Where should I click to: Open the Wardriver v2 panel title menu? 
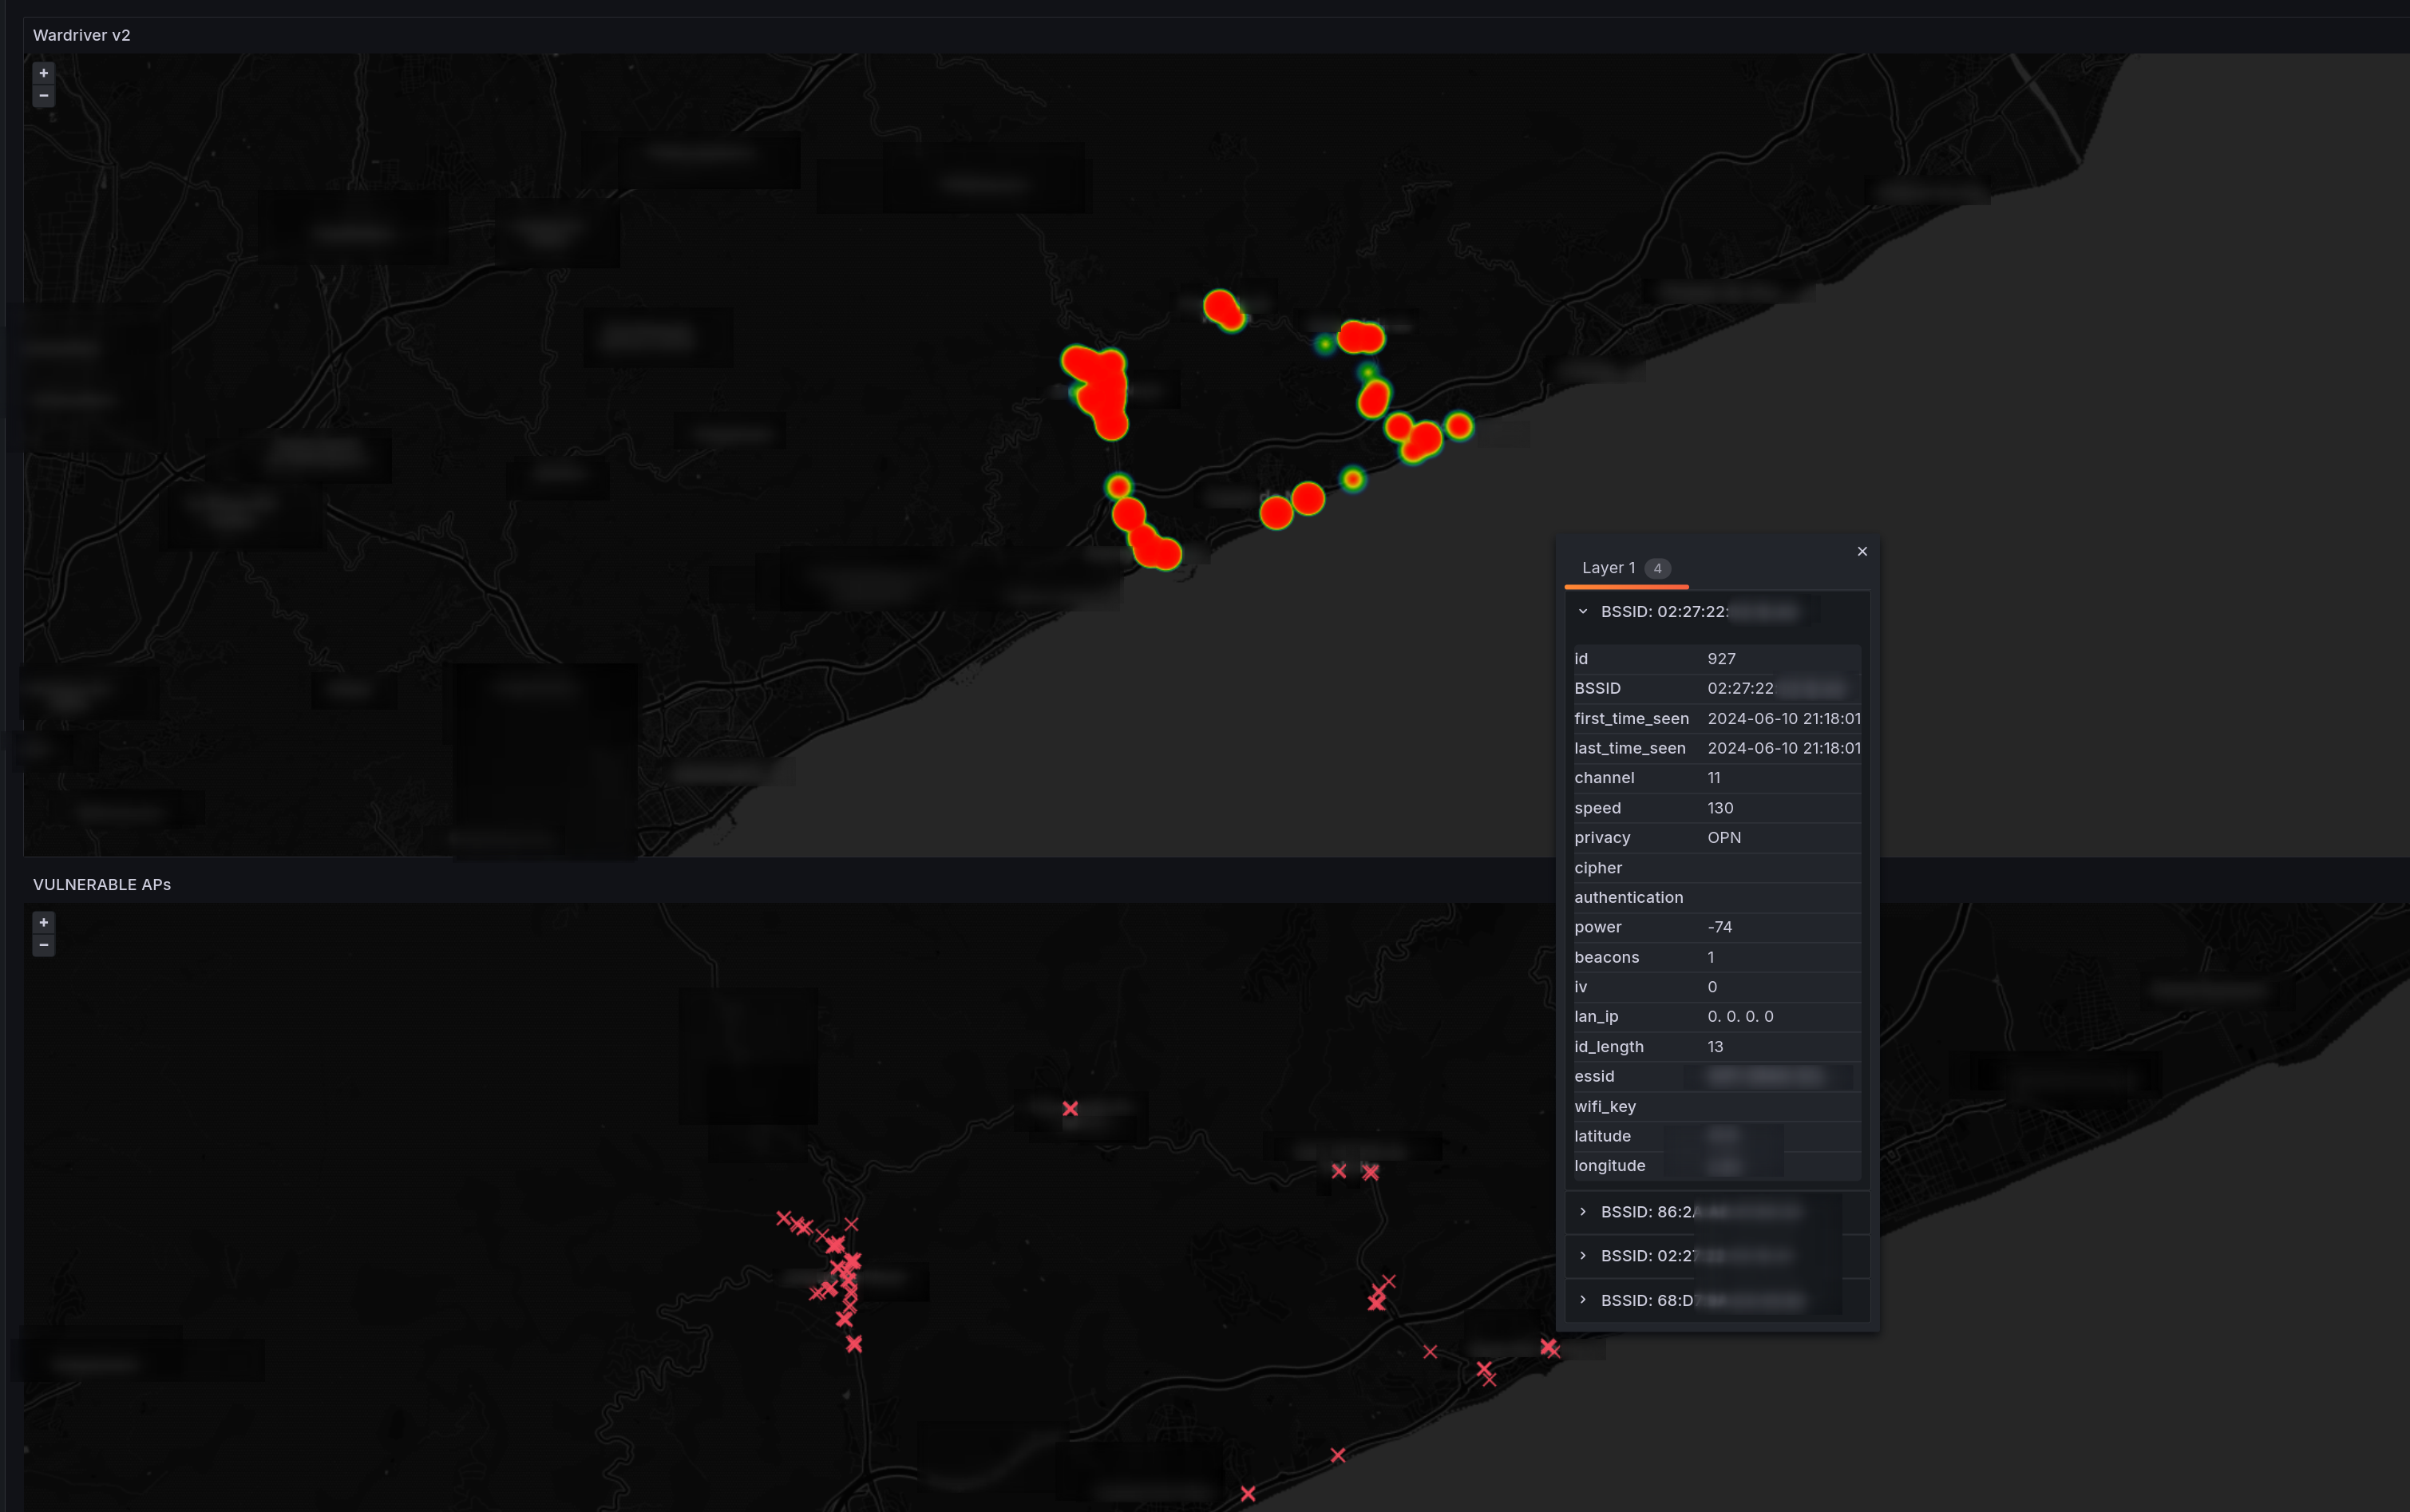pos(81,35)
